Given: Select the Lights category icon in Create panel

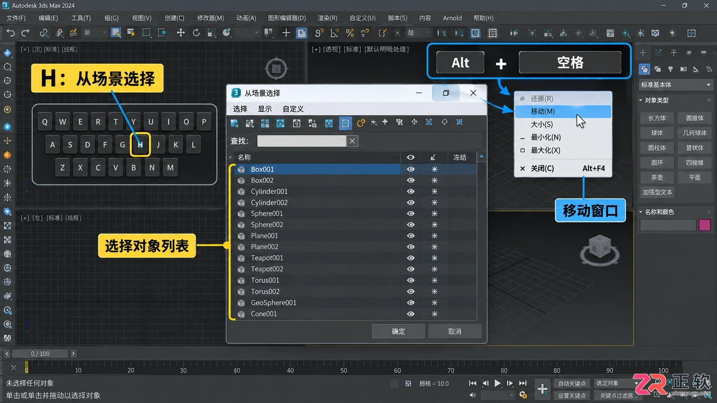Looking at the screenshot, I should (x=671, y=69).
